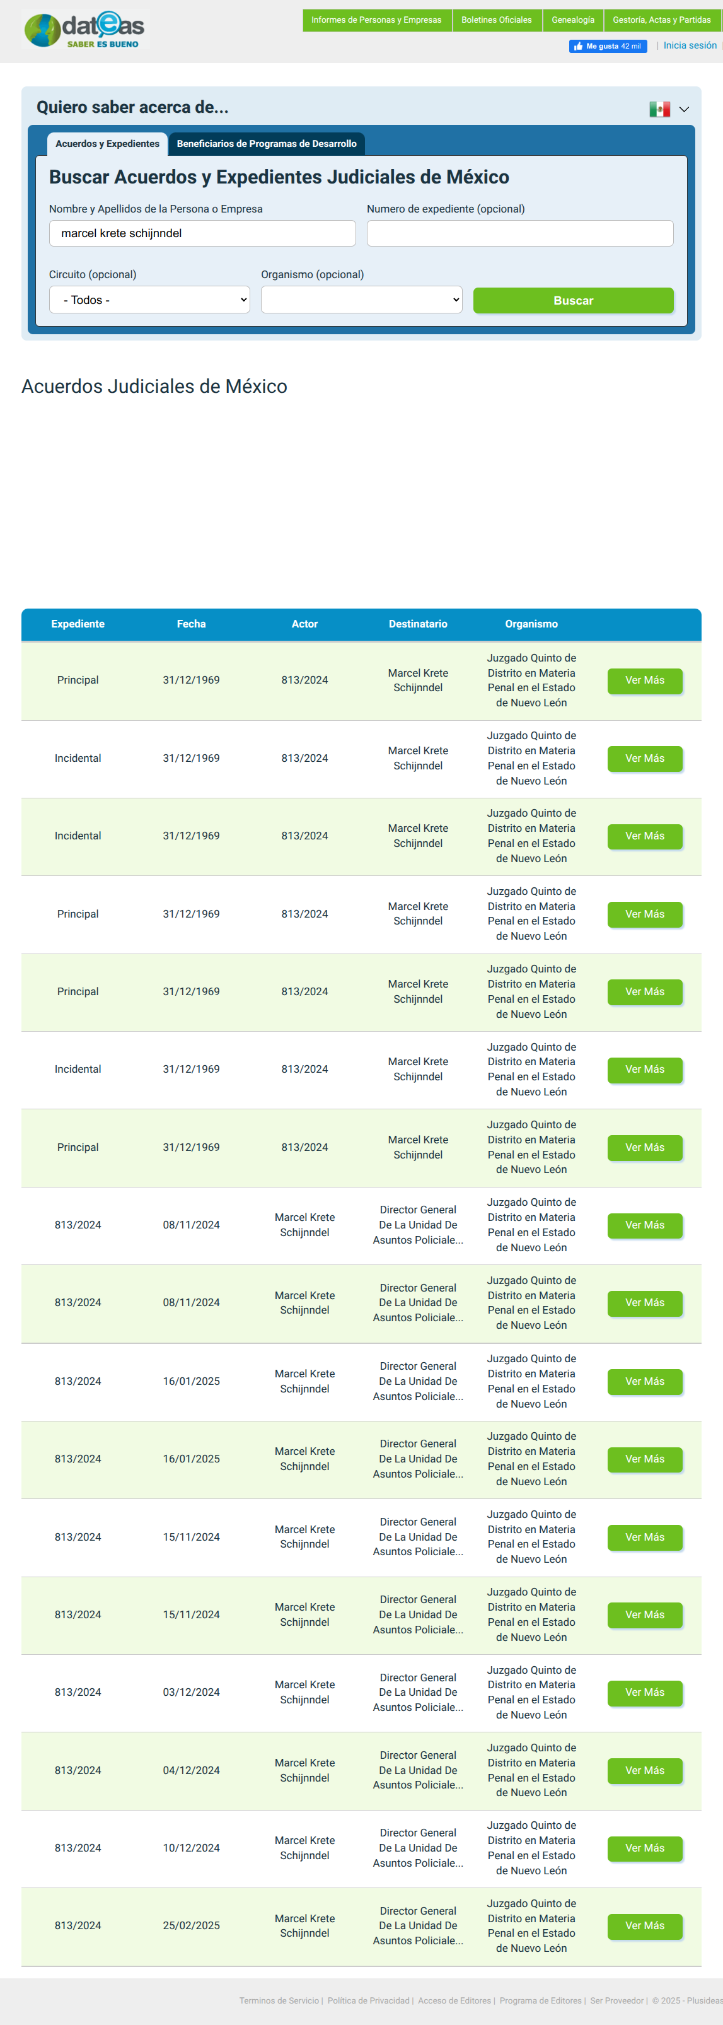
Task: Open the Terminos de Servicio link
Action: [x=279, y=2000]
